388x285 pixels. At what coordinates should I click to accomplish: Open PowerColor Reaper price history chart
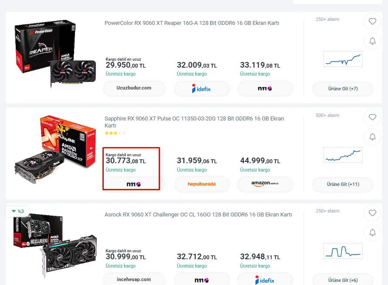click(343, 59)
